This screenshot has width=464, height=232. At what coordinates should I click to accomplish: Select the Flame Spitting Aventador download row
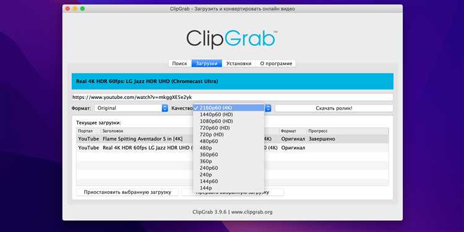tap(232, 139)
